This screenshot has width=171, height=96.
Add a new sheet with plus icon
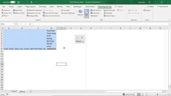pos(31,91)
